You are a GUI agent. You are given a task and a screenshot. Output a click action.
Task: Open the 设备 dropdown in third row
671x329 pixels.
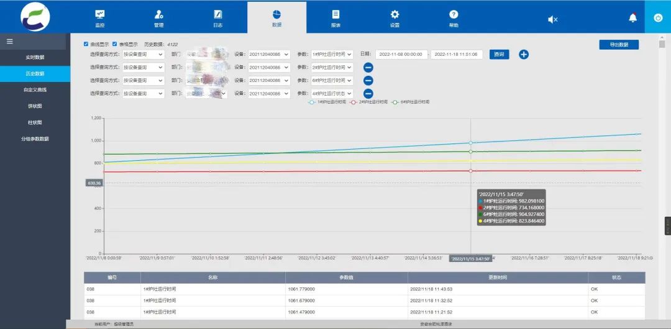tap(269, 81)
